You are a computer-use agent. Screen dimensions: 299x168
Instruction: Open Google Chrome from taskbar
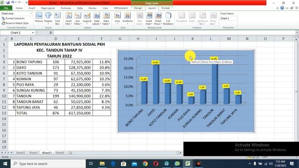point(145,164)
